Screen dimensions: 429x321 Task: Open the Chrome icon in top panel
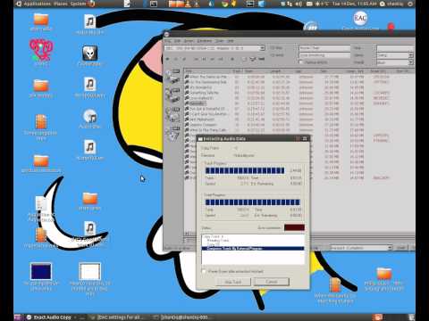(x=225, y=4)
